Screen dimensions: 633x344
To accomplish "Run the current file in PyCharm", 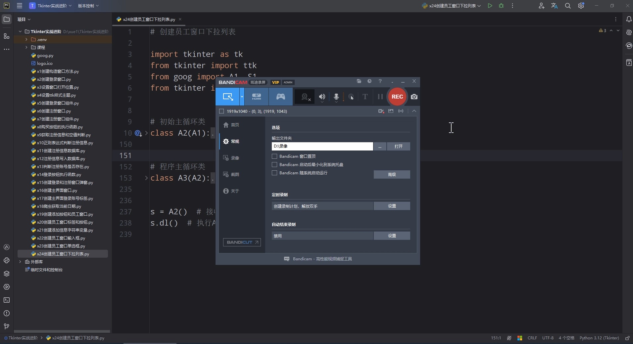I will pos(490,6).
